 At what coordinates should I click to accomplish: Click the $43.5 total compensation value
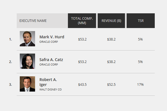tap(82, 85)
